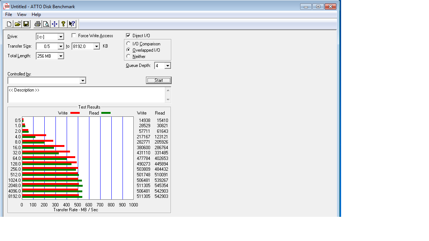Click the yellow question mark About icon
Screen dimensions: 429x241
pos(63,24)
